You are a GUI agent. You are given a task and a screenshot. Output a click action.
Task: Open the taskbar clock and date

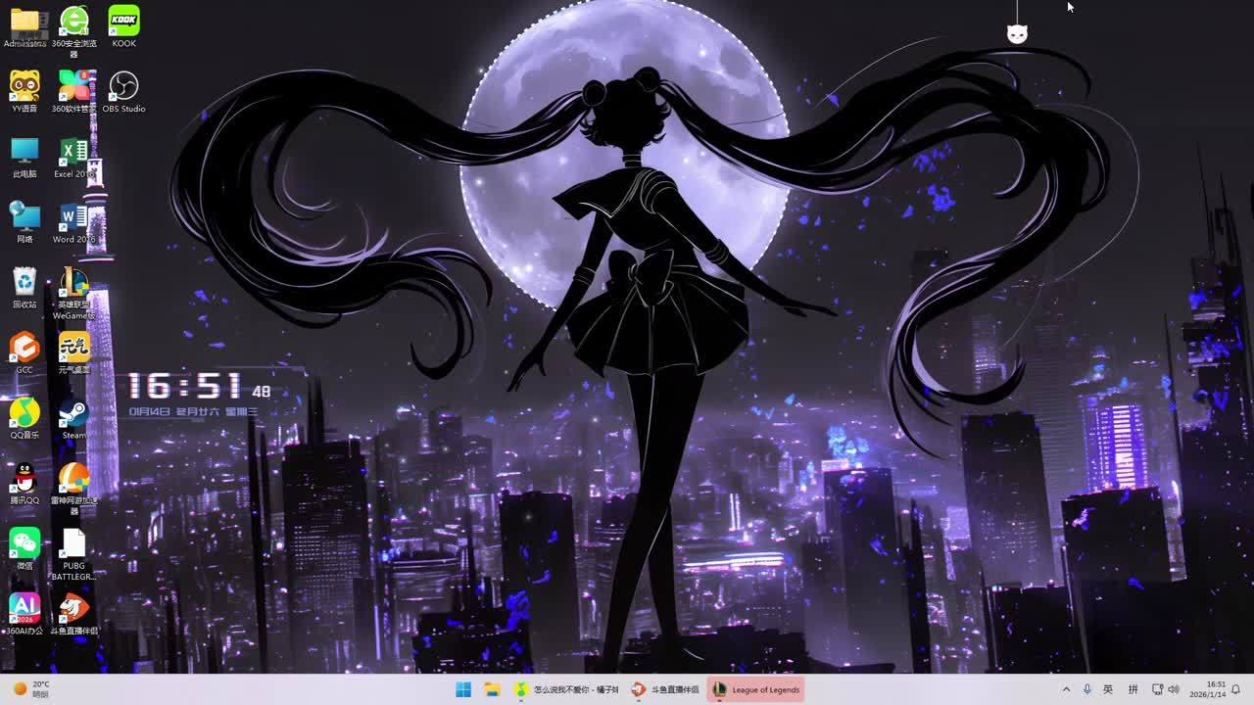click(1215, 689)
